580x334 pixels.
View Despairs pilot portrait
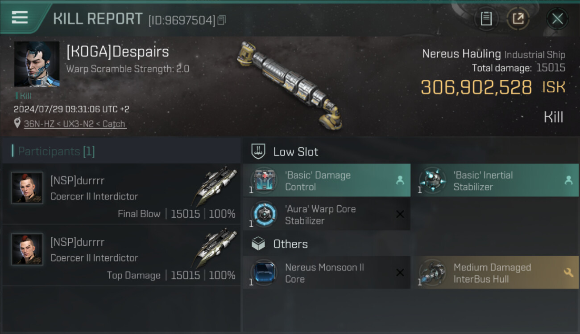[37, 64]
